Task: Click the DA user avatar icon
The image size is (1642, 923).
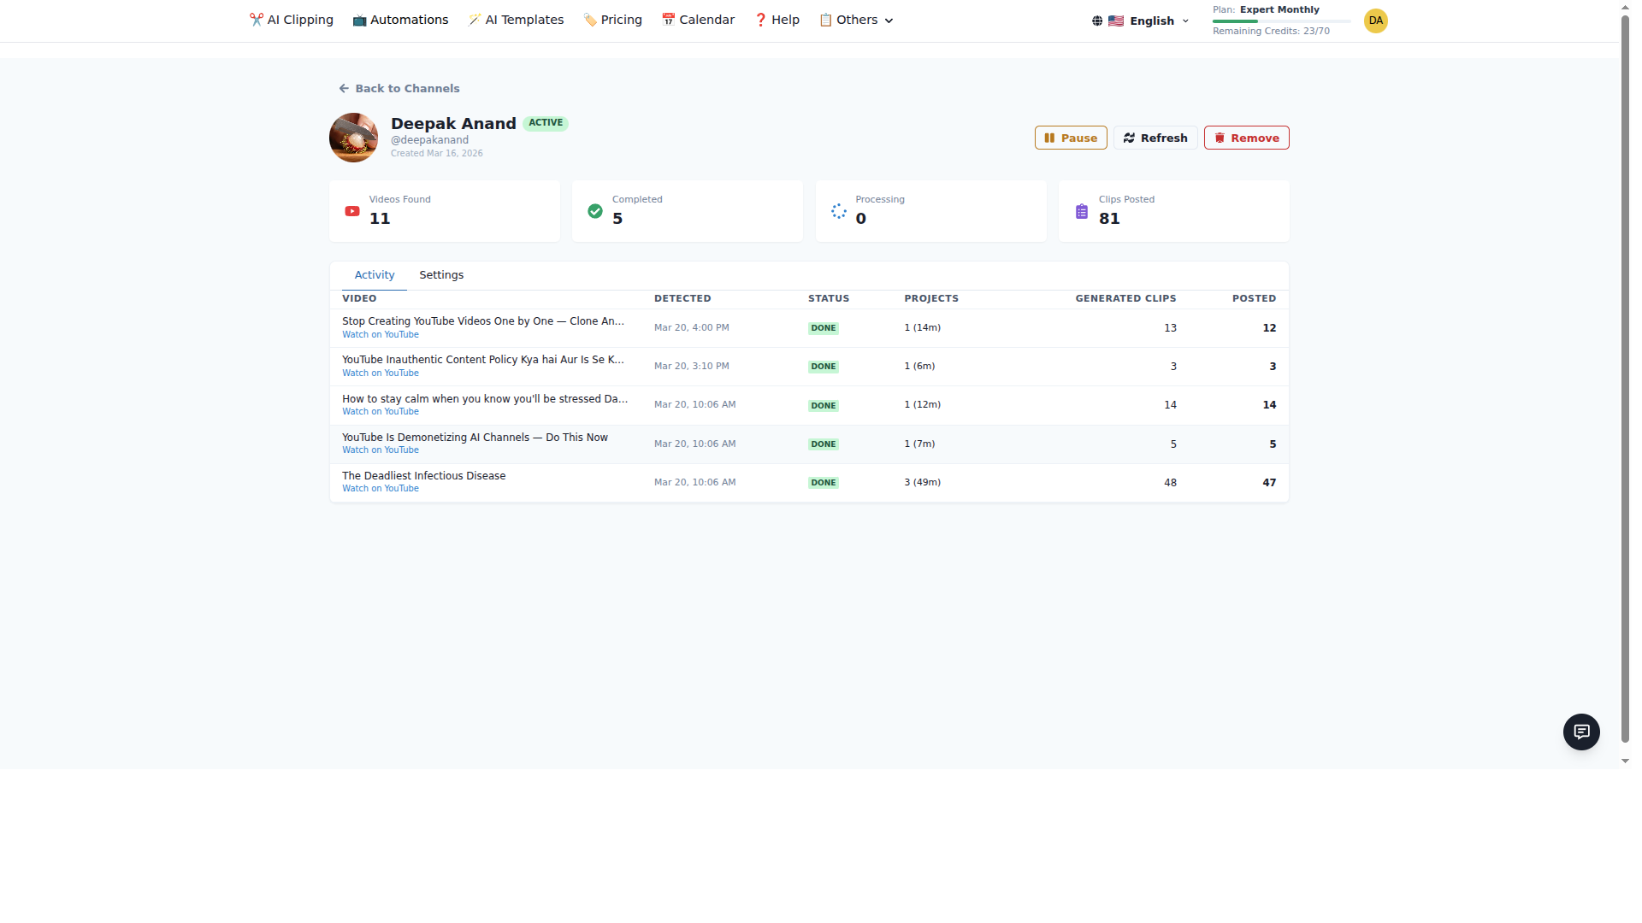Action: 1375,21
